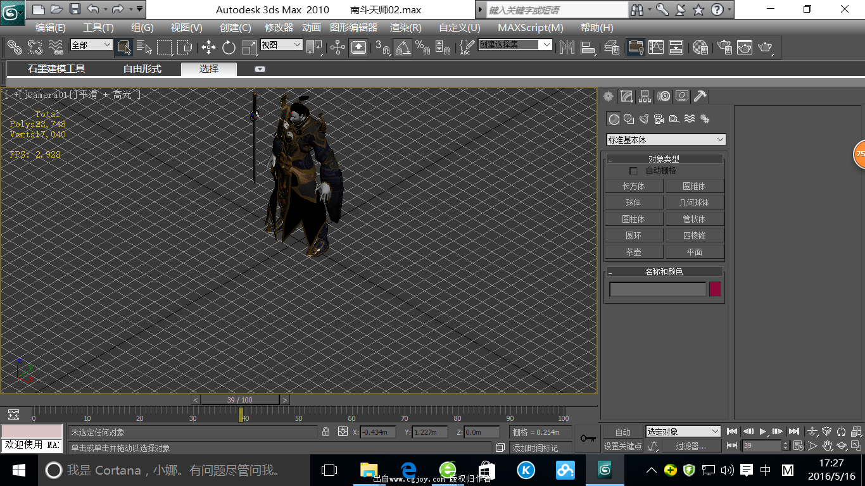Open the Material Editor icon
Image resolution: width=865 pixels, height=486 pixels.
point(700,47)
